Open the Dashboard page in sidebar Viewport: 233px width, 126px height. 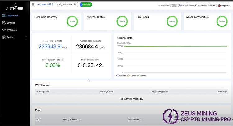pyautogui.click(x=12, y=15)
